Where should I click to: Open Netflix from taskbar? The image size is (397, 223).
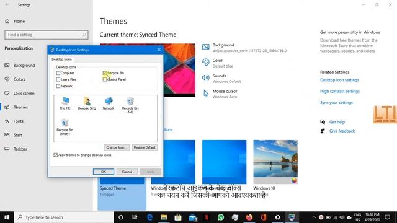point(207,217)
